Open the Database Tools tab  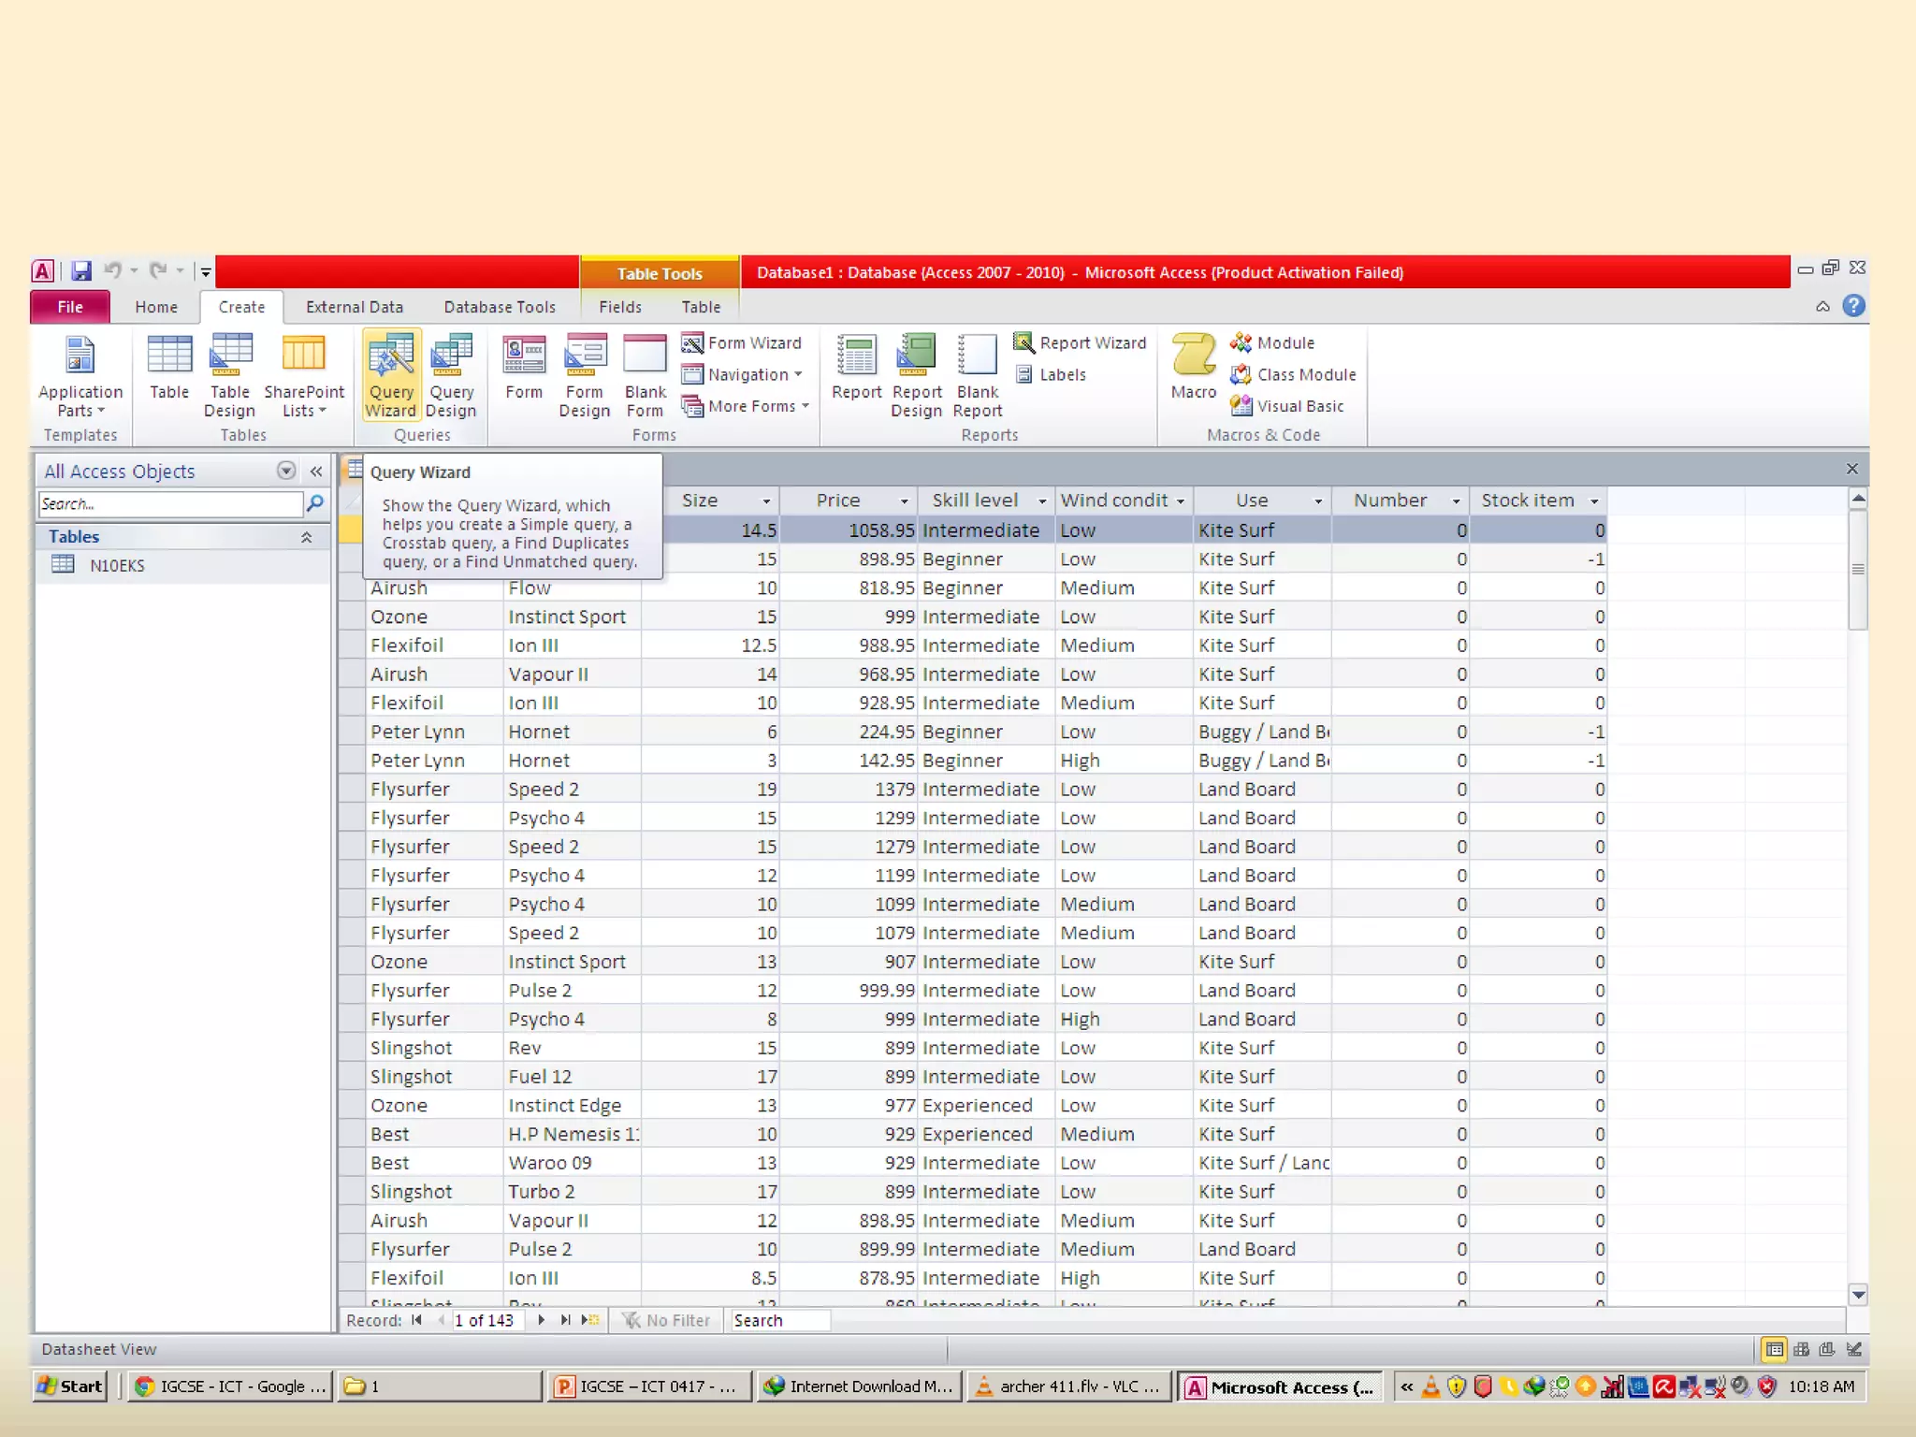pos(500,307)
